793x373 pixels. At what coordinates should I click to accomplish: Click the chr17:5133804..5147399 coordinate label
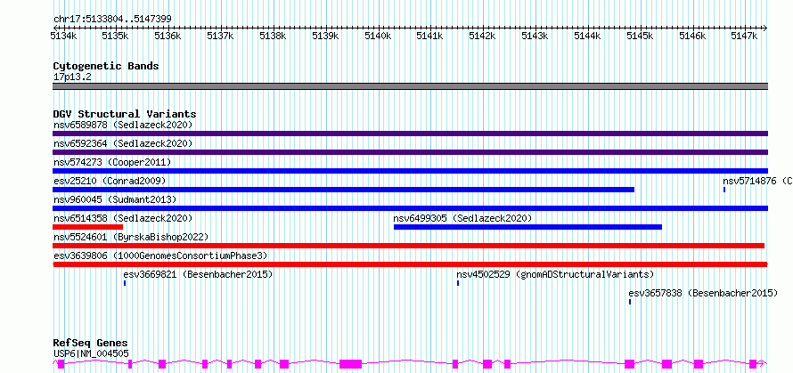click(112, 20)
